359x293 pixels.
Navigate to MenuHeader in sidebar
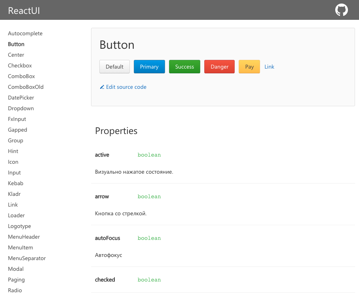(24, 237)
